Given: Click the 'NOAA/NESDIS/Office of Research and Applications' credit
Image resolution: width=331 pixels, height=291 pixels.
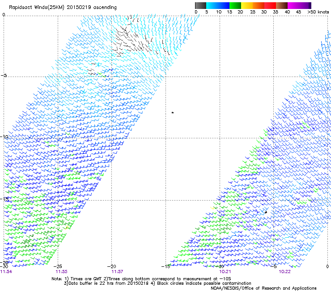Looking at the screenshot, I should tap(263, 288).
